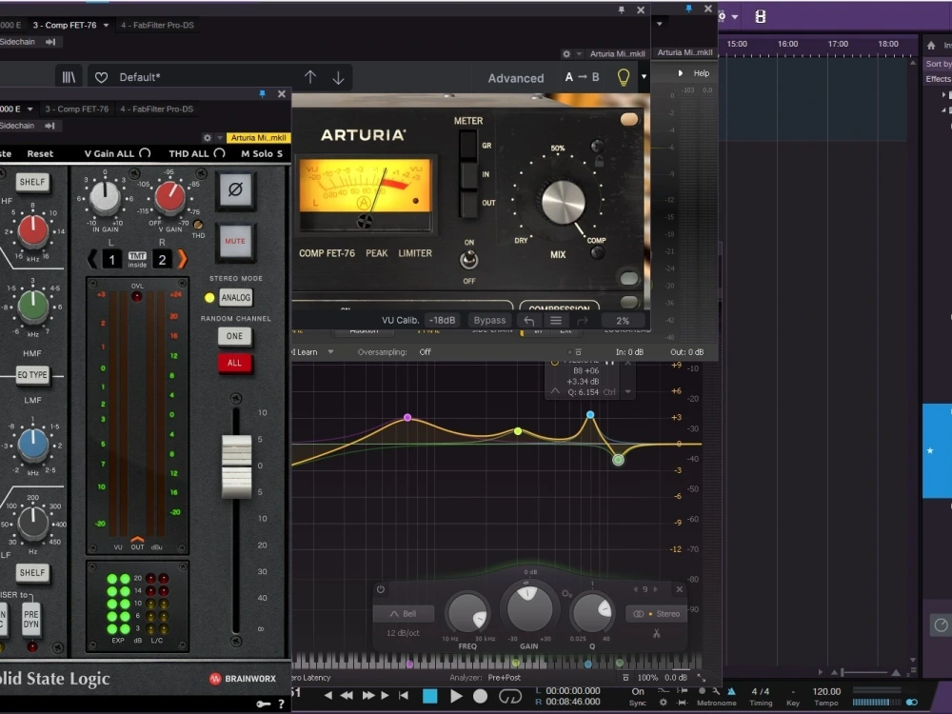
Task: Adjust the Arturia MIX knob
Action: click(x=563, y=202)
